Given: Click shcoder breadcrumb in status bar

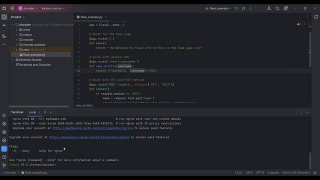Looking at the screenshot, I should [x=9, y=172].
